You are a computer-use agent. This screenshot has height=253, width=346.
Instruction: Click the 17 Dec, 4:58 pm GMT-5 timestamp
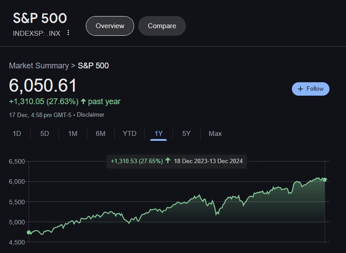coord(40,115)
